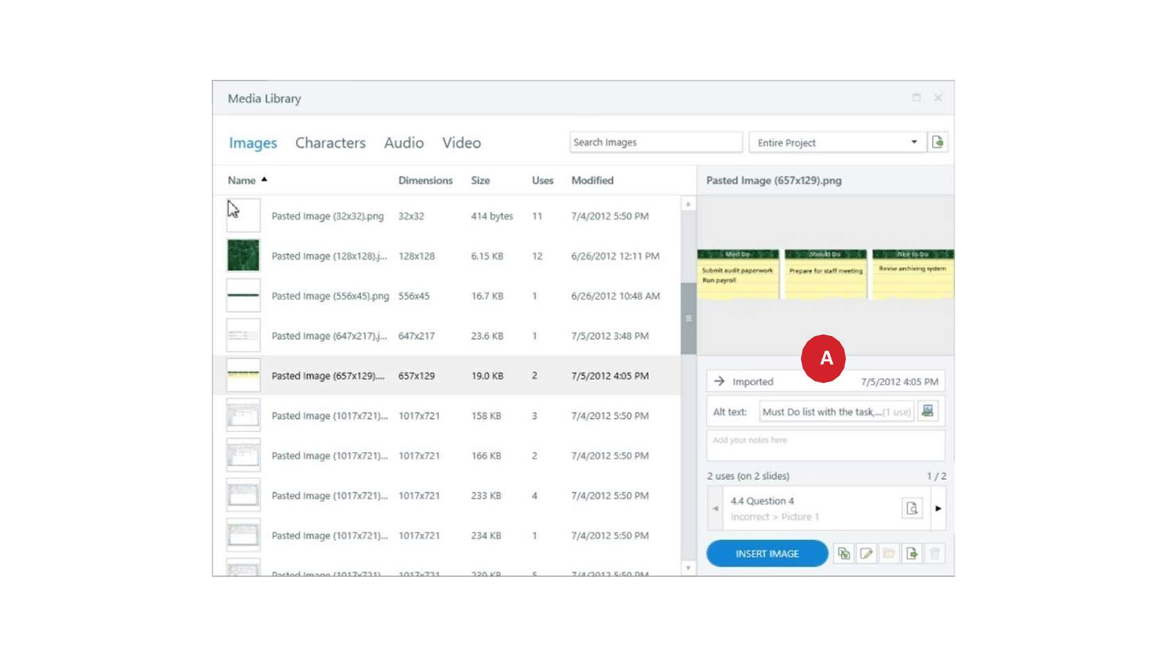Close the Media Library window
This screenshot has height=657, width=1167.
point(938,98)
